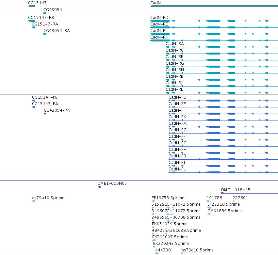This screenshot has width=278, height=255.
Task: Click the 191786 feature label
Action: click(x=214, y=198)
